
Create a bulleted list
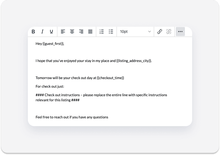pos(111,32)
